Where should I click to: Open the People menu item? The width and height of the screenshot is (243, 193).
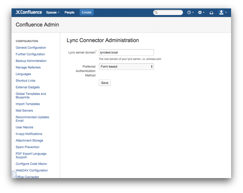click(70, 12)
